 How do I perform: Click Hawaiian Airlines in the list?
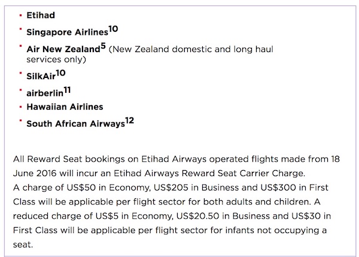pyautogui.click(x=65, y=107)
